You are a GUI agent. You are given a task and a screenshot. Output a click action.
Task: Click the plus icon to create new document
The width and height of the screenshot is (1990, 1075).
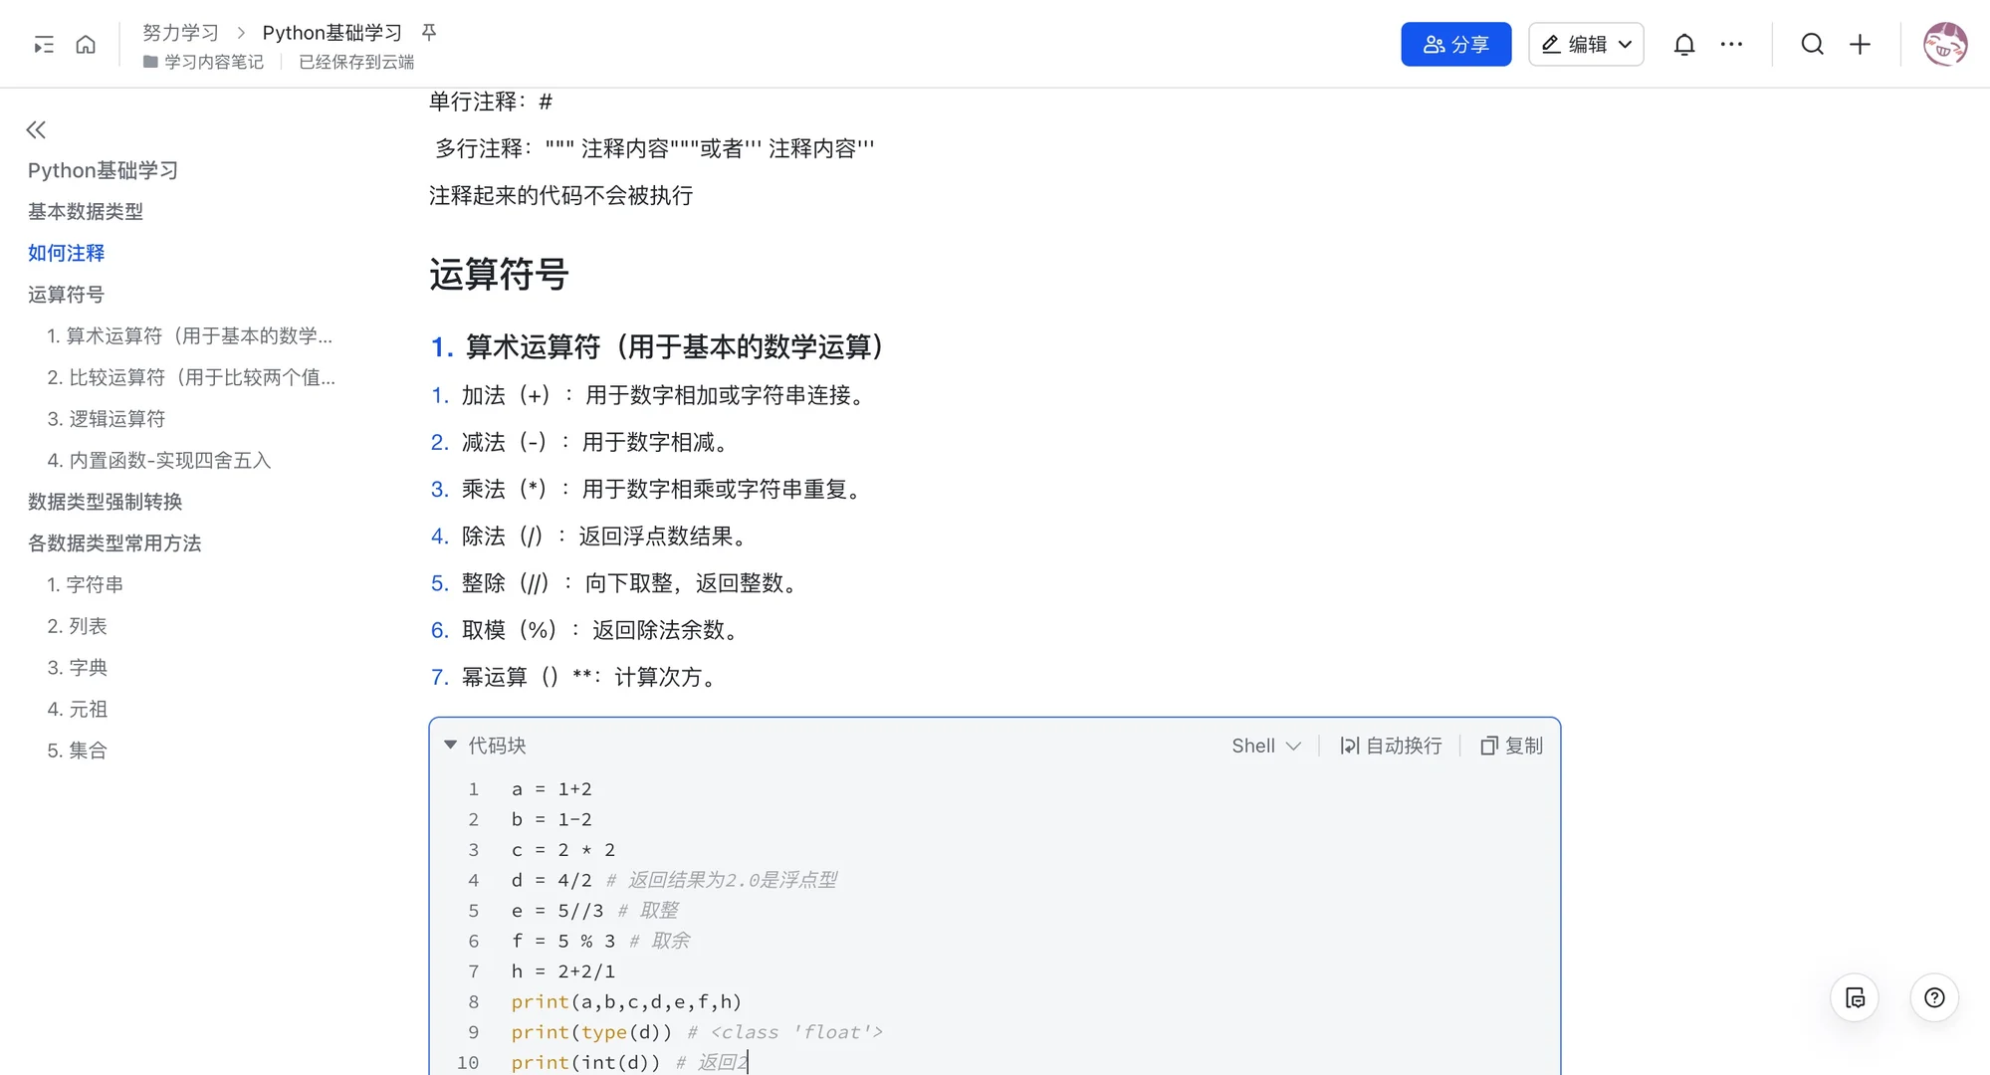click(1861, 44)
